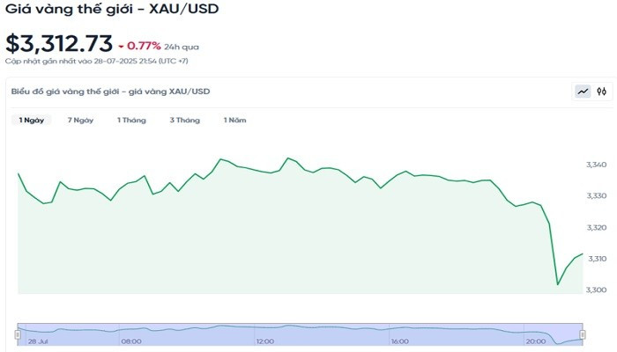Image resolution: width=617 pixels, height=352 pixels.
Task: Click the 16:00 mark on range navigator
Action: 398,341
